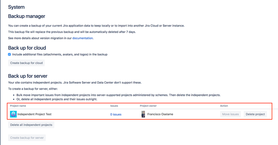Click the Delete project button
This screenshot has height=145, width=278.
tap(255, 114)
